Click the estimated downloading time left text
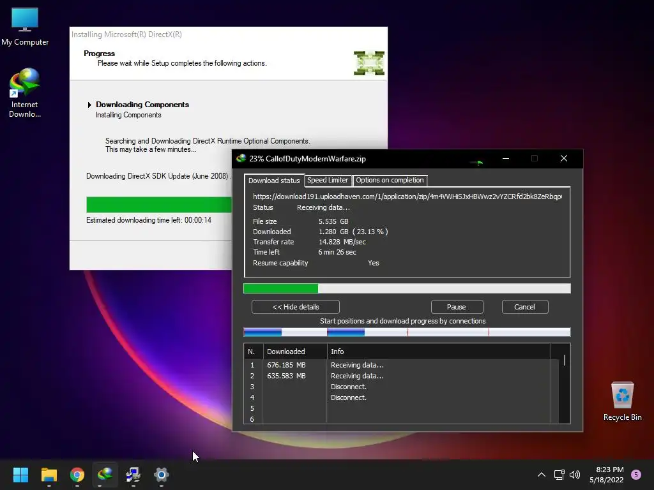Viewport: 654px width, 490px height. click(x=148, y=220)
